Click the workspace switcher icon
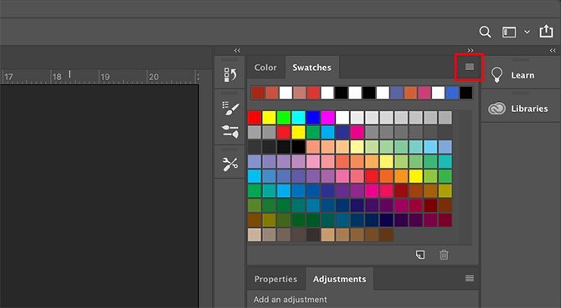The height and width of the screenshot is (308, 561). (509, 32)
